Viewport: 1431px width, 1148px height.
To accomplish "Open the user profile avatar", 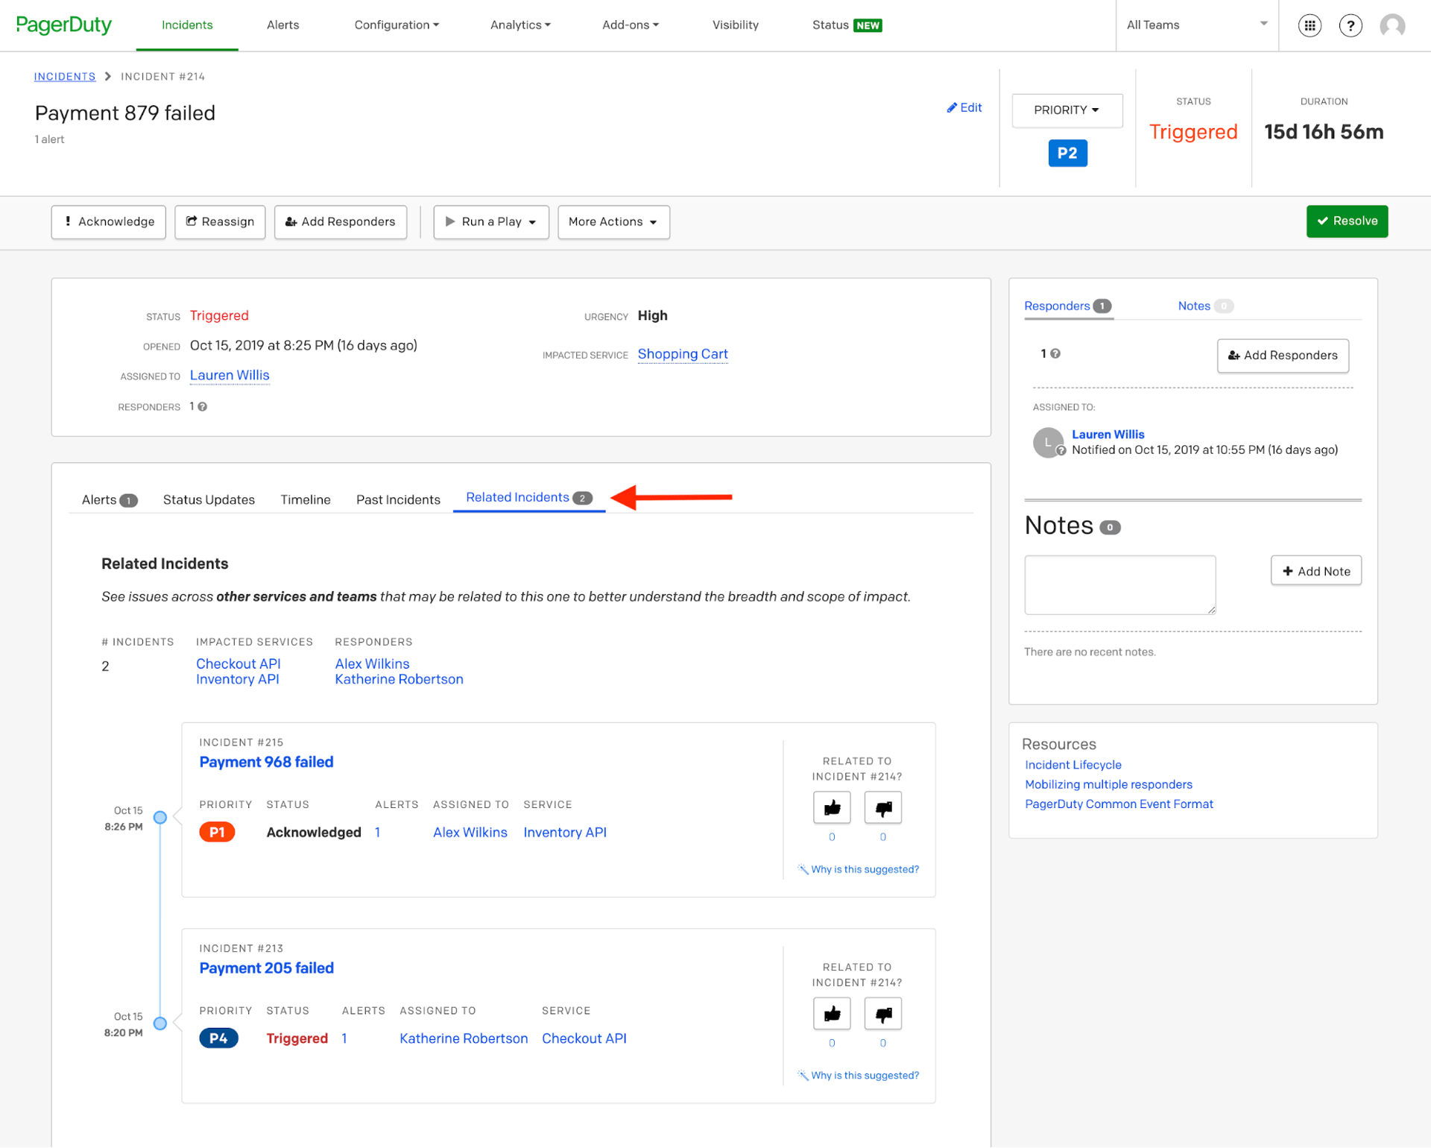I will (1391, 25).
